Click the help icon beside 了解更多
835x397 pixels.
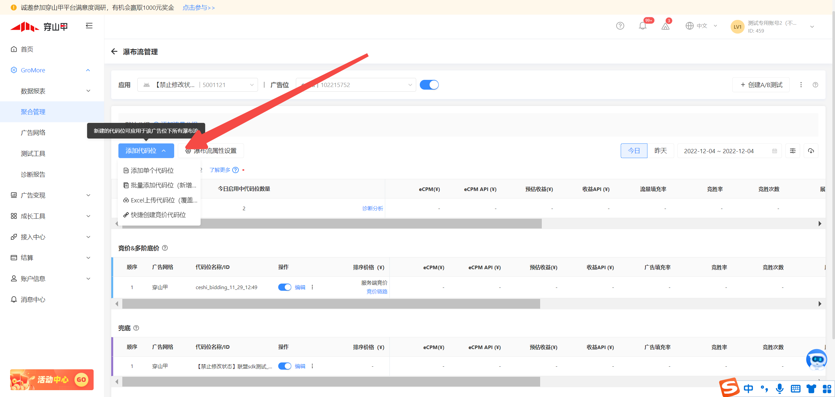pos(235,170)
